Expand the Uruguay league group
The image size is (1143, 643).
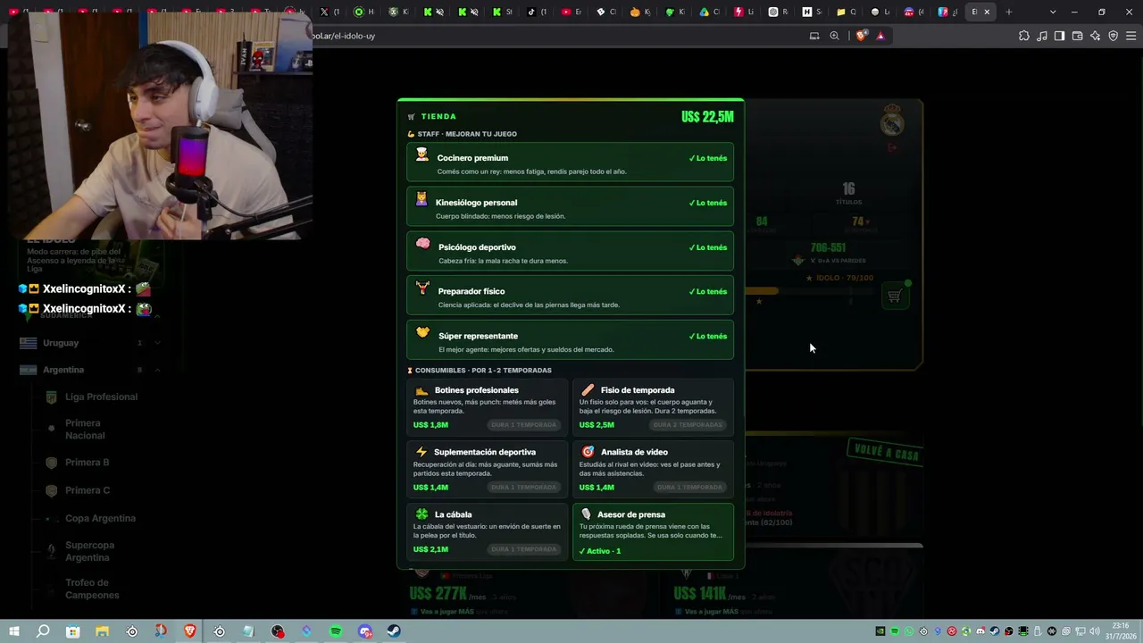pos(157,343)
